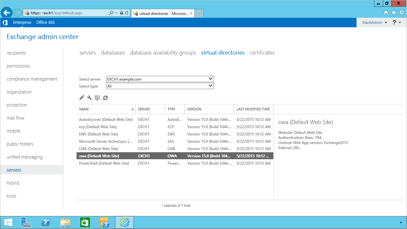Select the Office 365 top navigation item
The height and width of the screenshot is (229, 407).
point(45,23)
